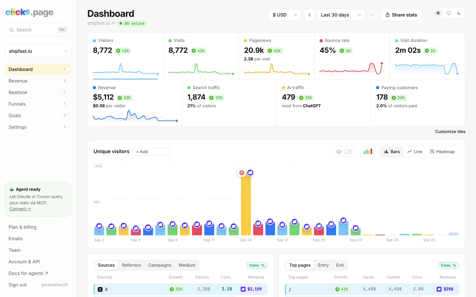Click the X logo in Sources row
This screenshot has height=297, width=476.
coord(100,289)
